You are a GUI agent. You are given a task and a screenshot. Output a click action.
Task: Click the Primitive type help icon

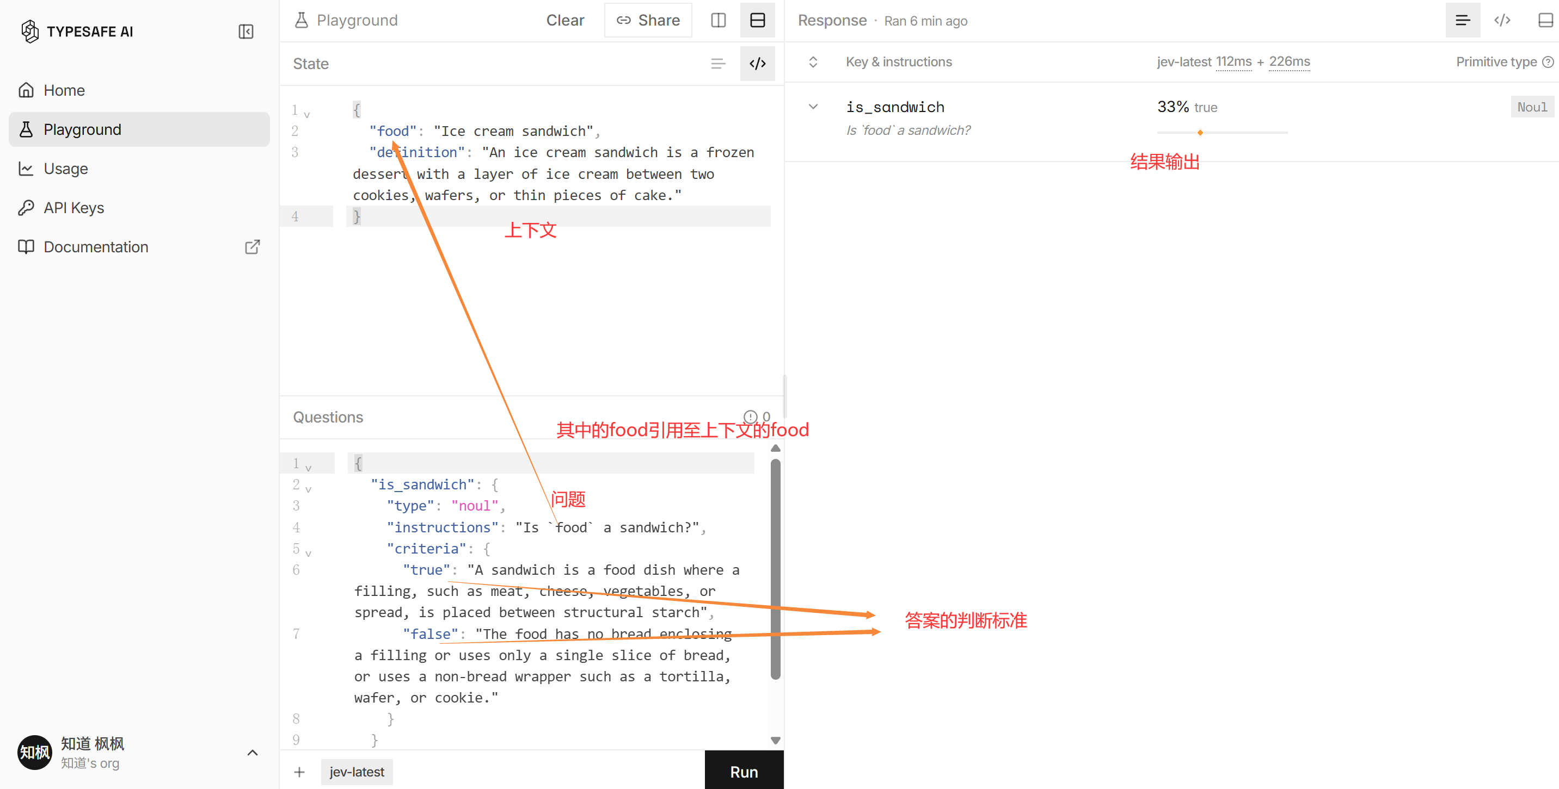tap(1548, 63)
